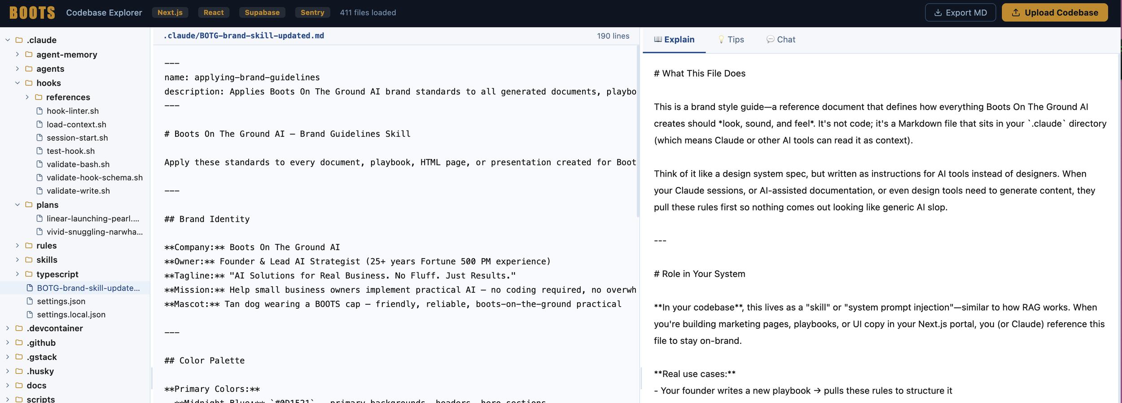Click the file icon next to settings.json
Image resolution: width=1122 pixels, height=403 pixels.
coord(30,301)
